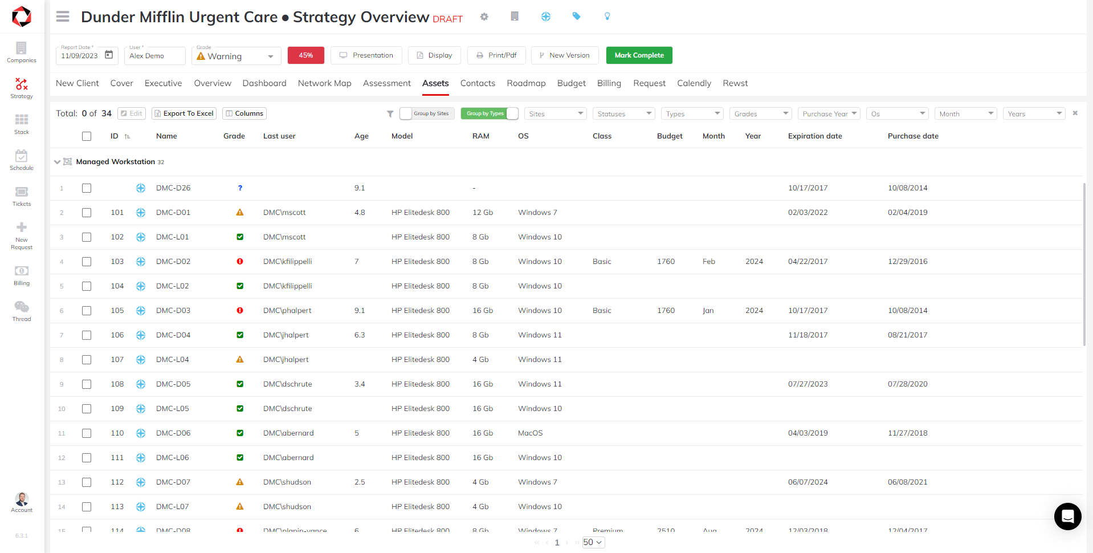
Task: Click the red 45% progress indicator
Action: pos(306,55)
